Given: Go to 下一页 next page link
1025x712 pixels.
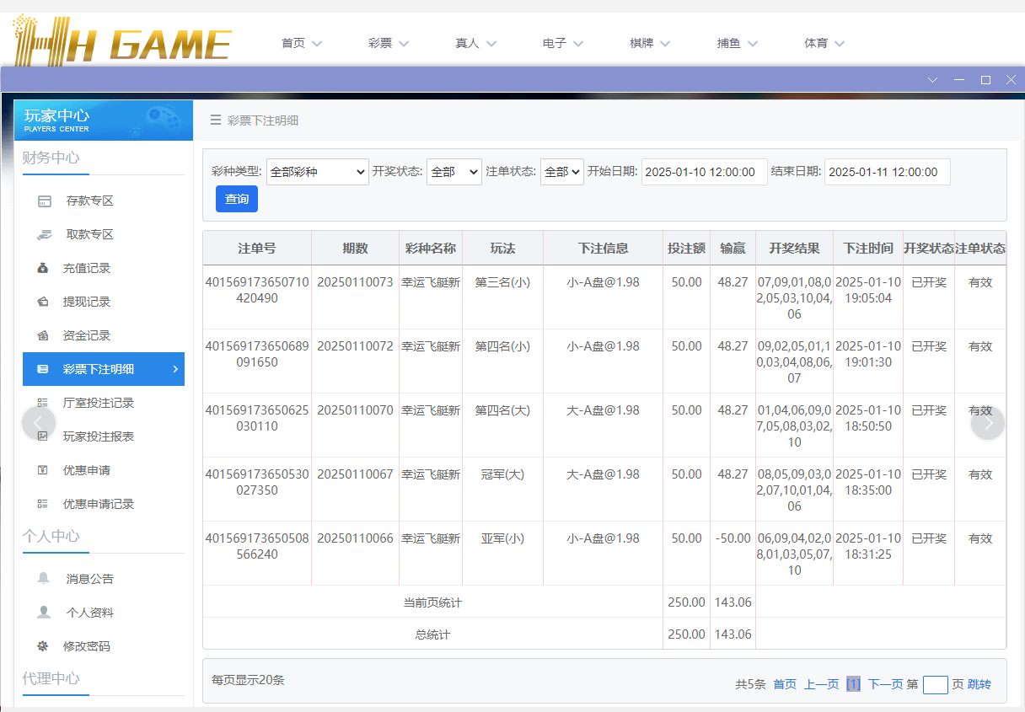Looking at the screenshot, I should point(884,684).
